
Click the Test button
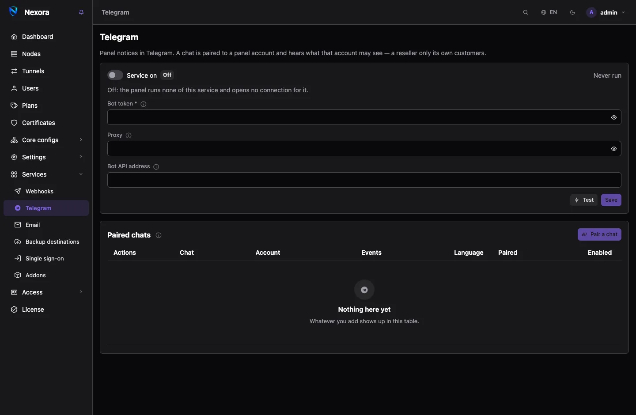point(584,200)
